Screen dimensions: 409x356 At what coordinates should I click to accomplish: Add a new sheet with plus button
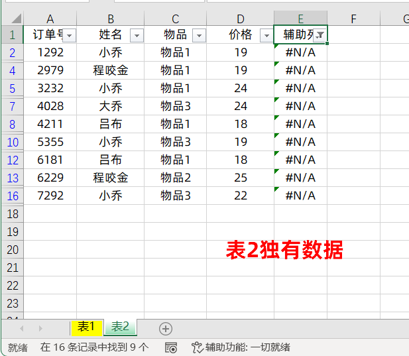166,329
